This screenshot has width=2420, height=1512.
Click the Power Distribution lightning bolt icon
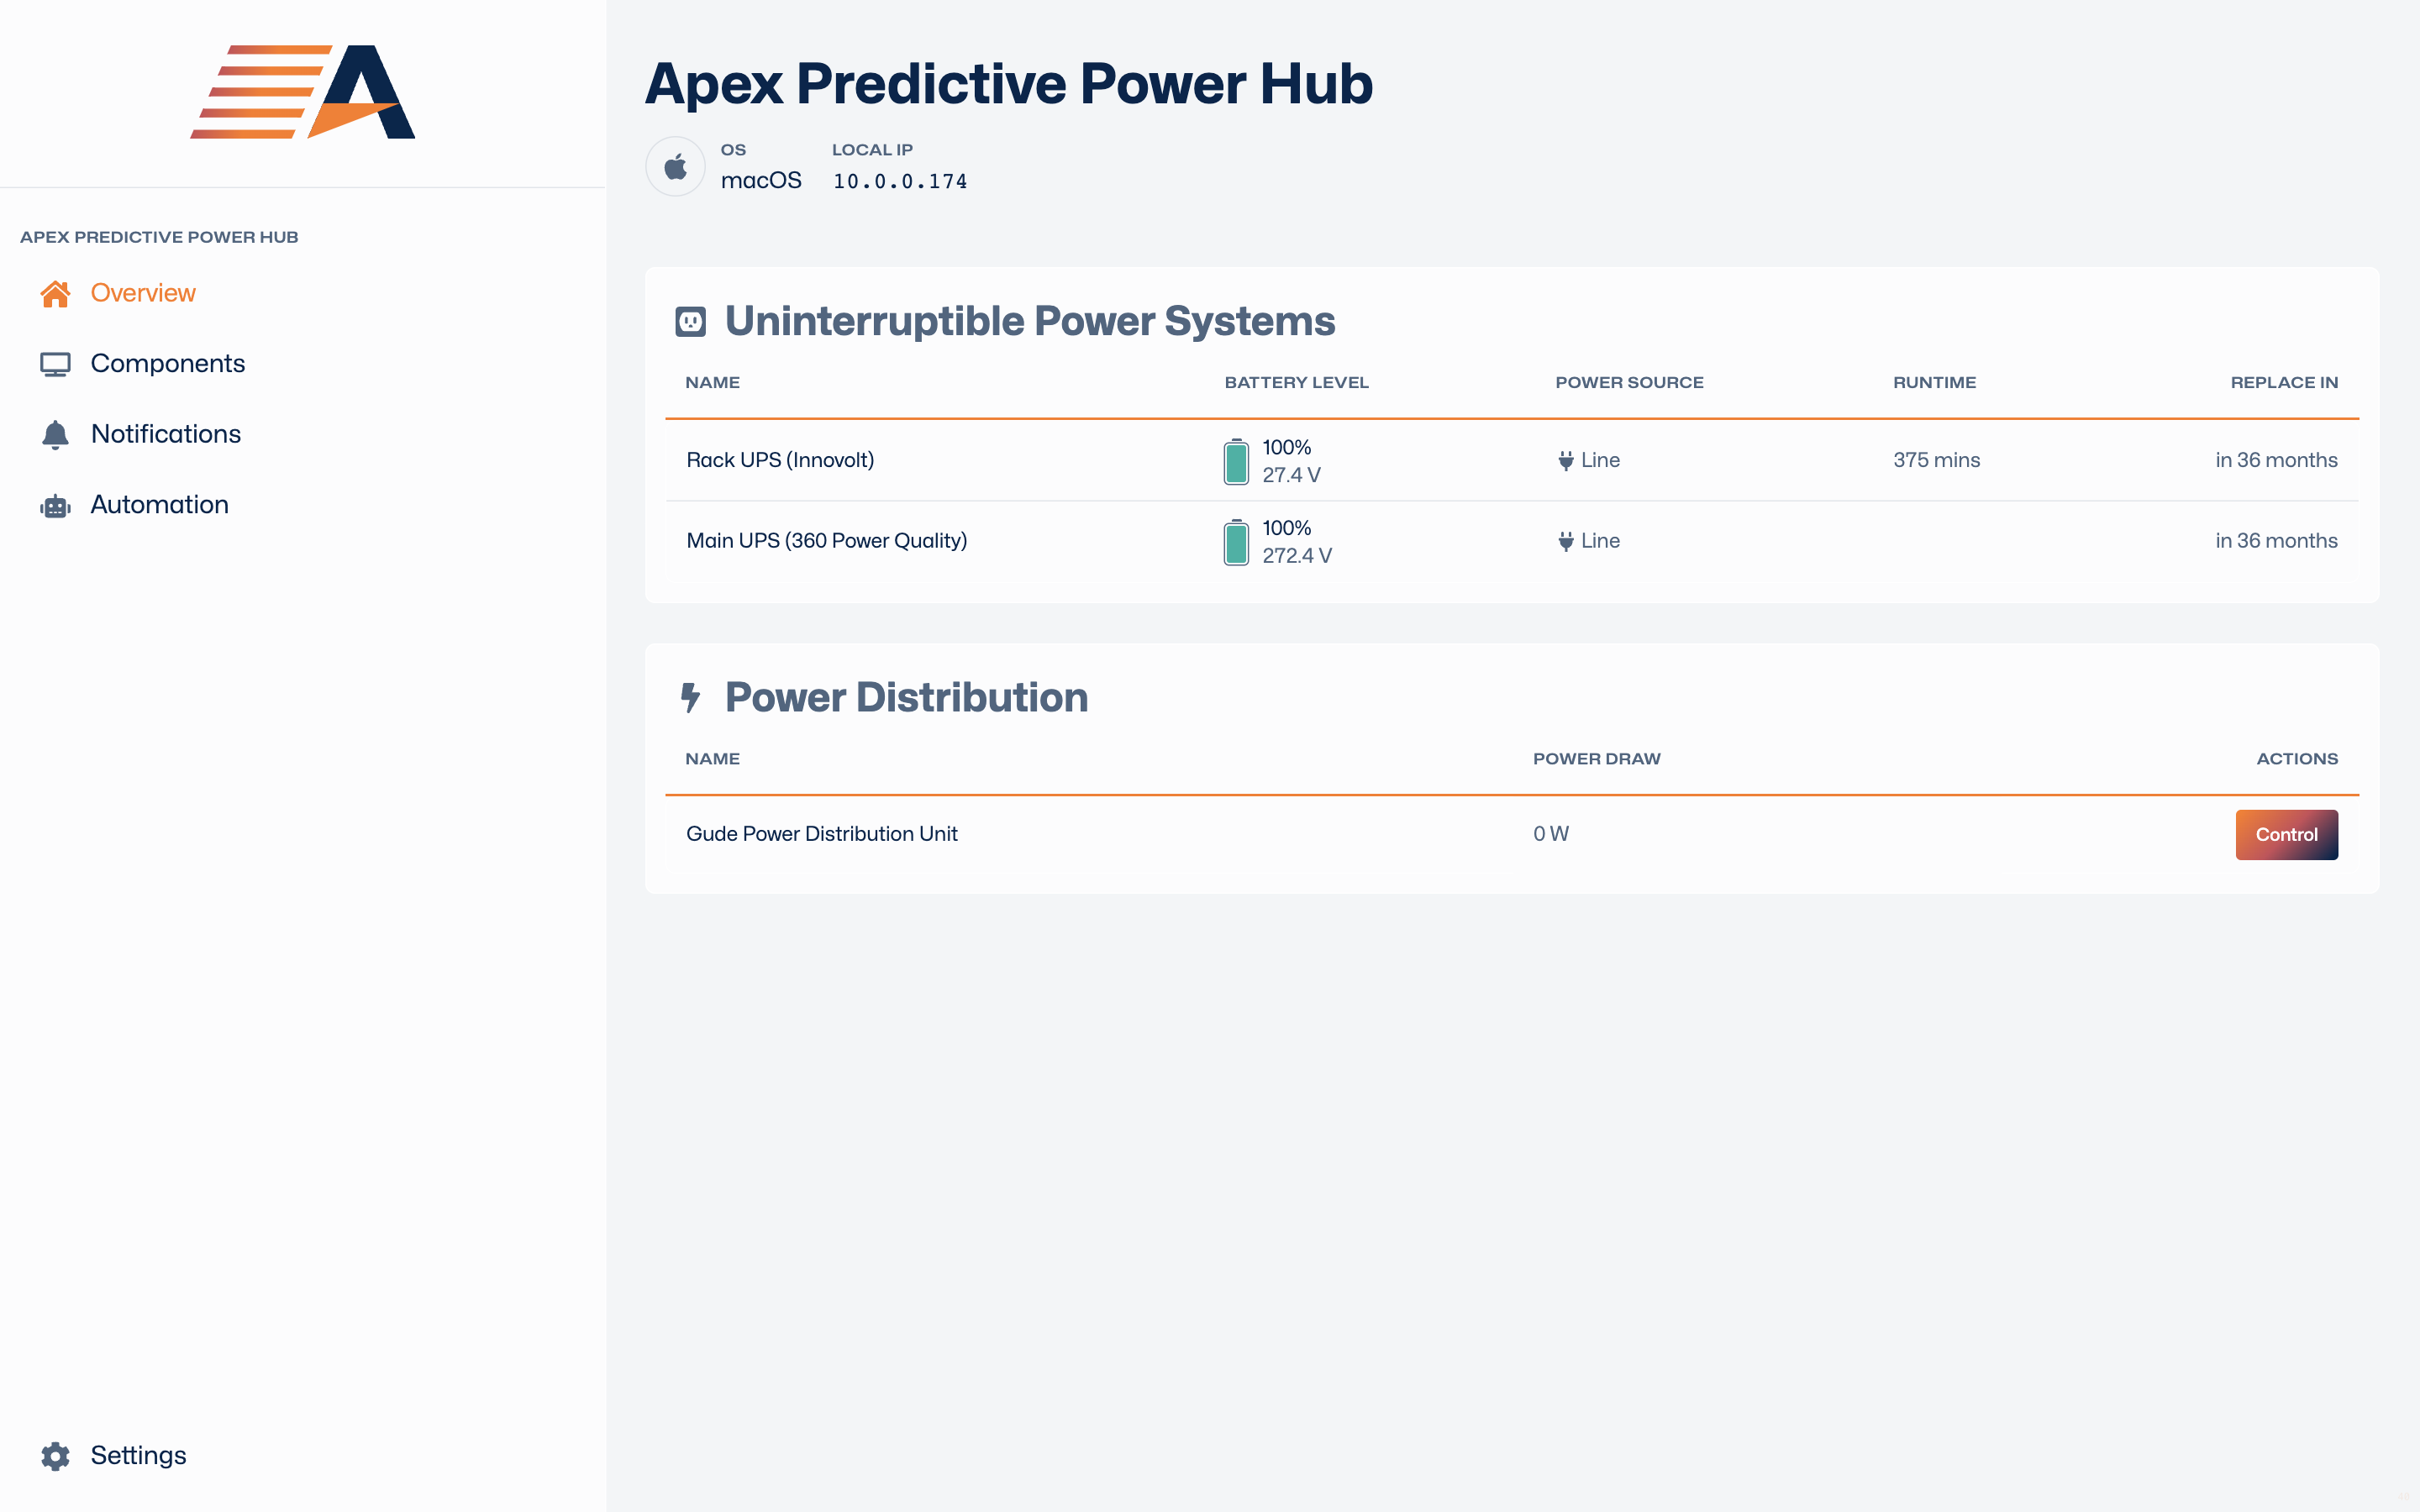coord(690,698)
